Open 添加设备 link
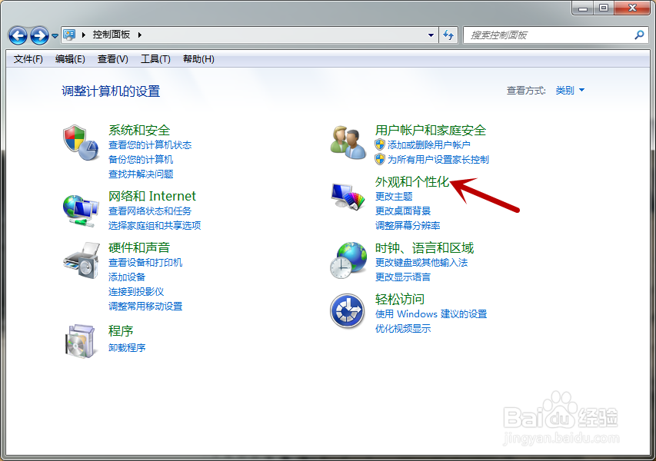 (x=127, y=277)
